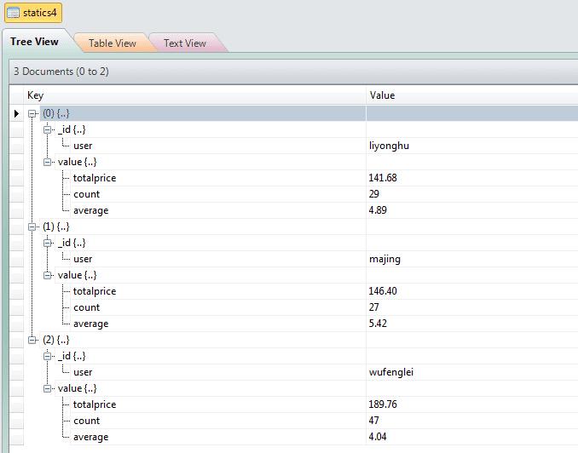This screenshot has width=578, height=453.
Task: Collapse value node of document (2)
Action: coord(47,388)
